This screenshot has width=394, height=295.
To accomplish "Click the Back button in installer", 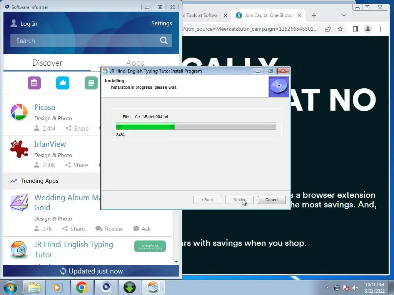I will pyautogui.click(x=207, y=200).
